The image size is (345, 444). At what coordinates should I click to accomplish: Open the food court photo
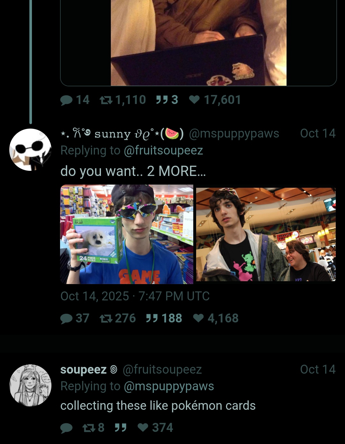coord(266,234)
